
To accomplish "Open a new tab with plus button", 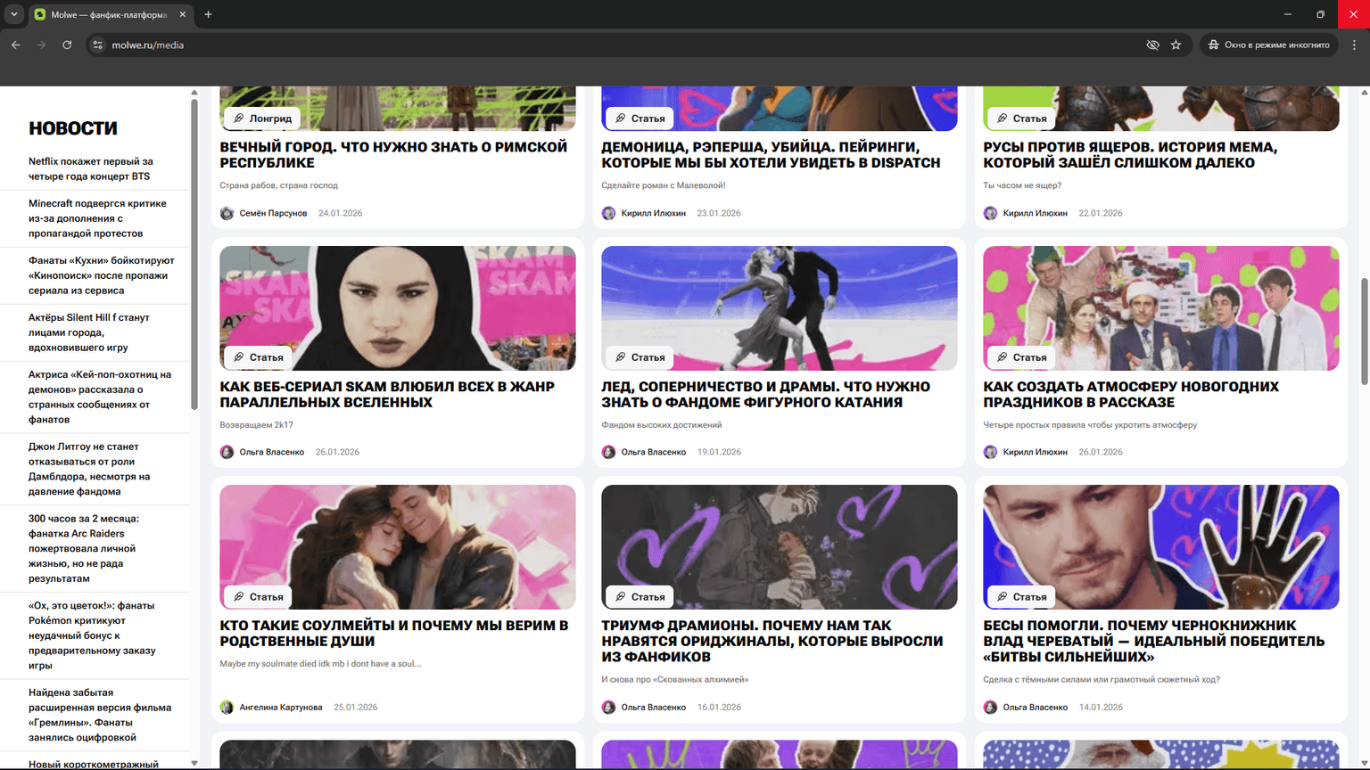I will (x=208, y=14).
